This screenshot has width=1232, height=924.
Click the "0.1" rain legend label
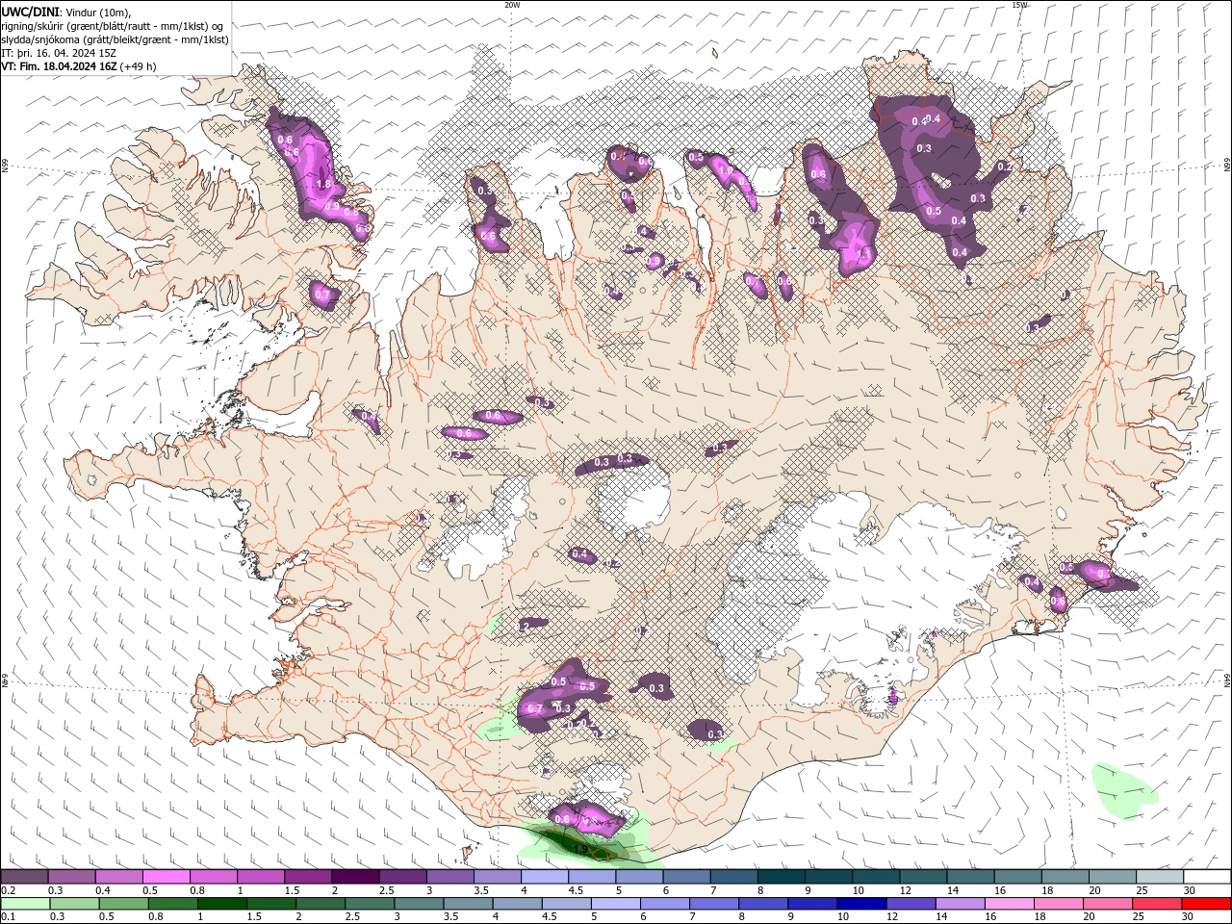tap(8, 917)
